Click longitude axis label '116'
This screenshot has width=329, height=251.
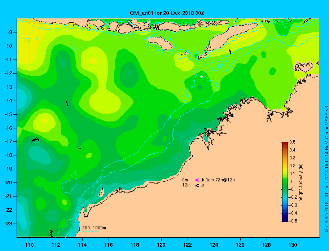[x=109, y=245]
